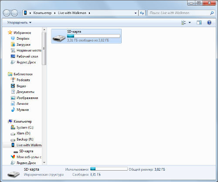The height and width of the screenshot is (182, 218).
Task: Open Загрузки folder in favorites
Action: click(24, 45)
